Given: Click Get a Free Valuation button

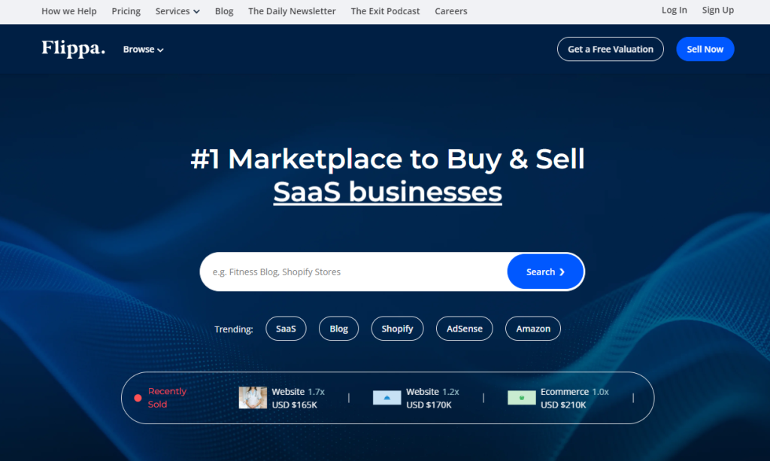Looking at the screenshot, I should (611, 49).
